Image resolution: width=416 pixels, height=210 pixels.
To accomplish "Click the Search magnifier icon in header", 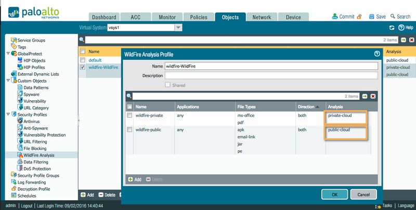I will 393,17.
